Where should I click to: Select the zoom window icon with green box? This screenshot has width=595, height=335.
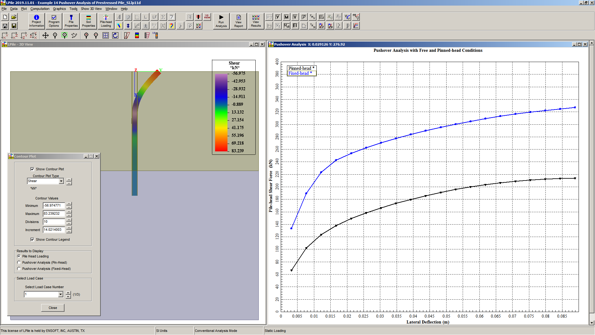65,35
